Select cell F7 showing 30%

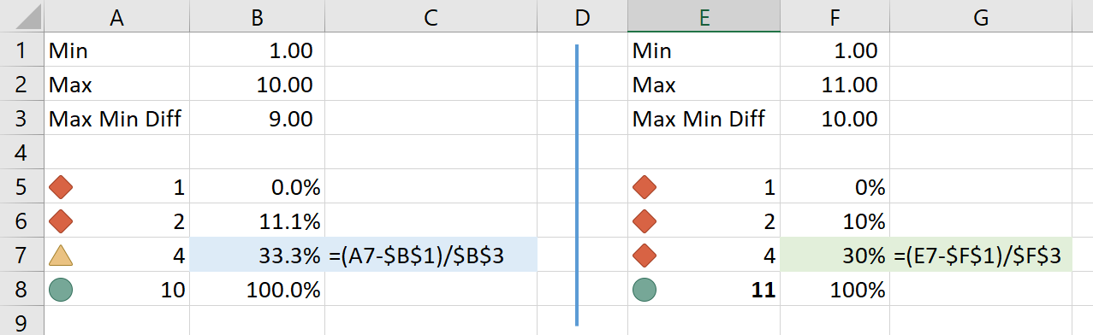click(835, 255)
